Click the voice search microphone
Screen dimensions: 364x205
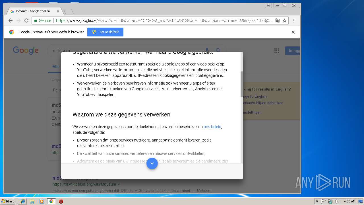click(x=207, y=50)
